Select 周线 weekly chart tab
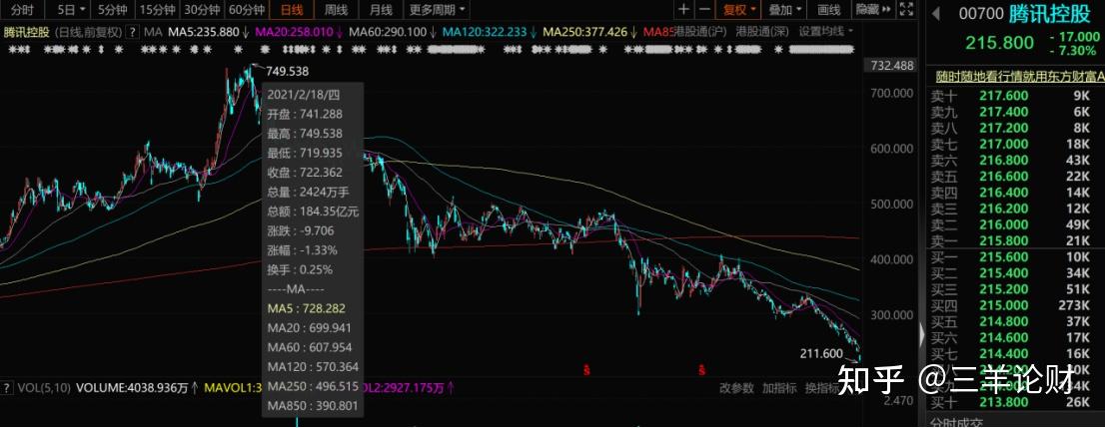 tap(336, 9)
